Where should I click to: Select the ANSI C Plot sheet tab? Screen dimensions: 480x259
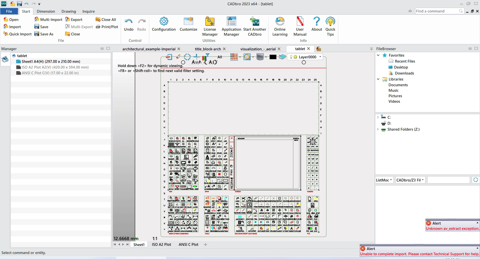tap(188, 244)
